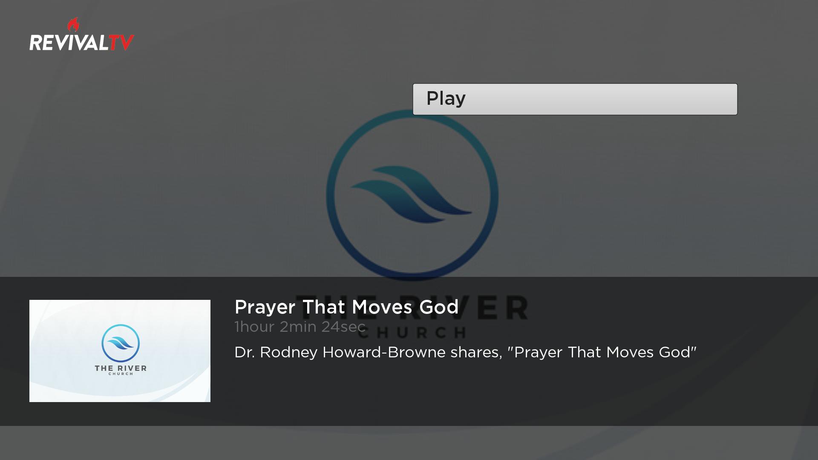The image size is (818, 460).
Task: Open the River Church video thumbnail
Action: click(120, 351)
